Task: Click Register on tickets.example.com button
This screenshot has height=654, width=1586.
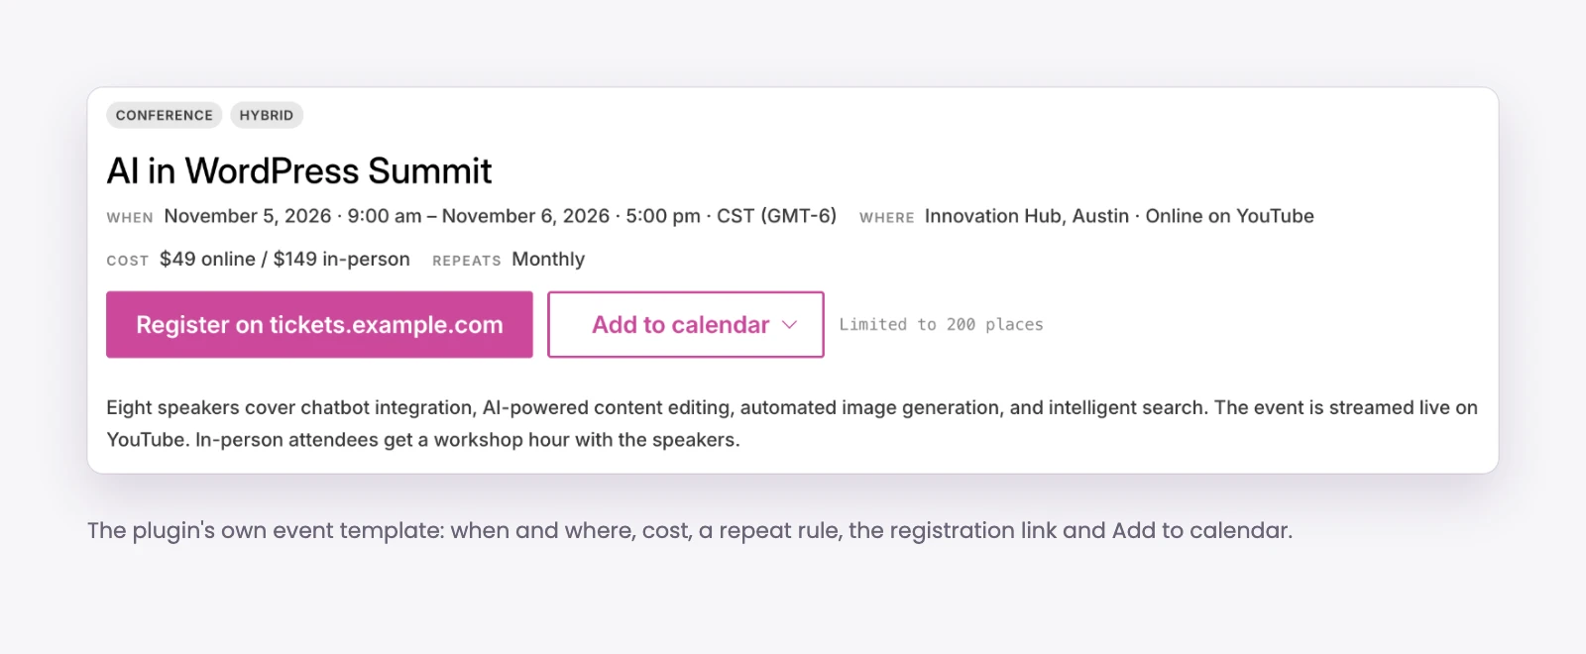Action: [319, 324]
